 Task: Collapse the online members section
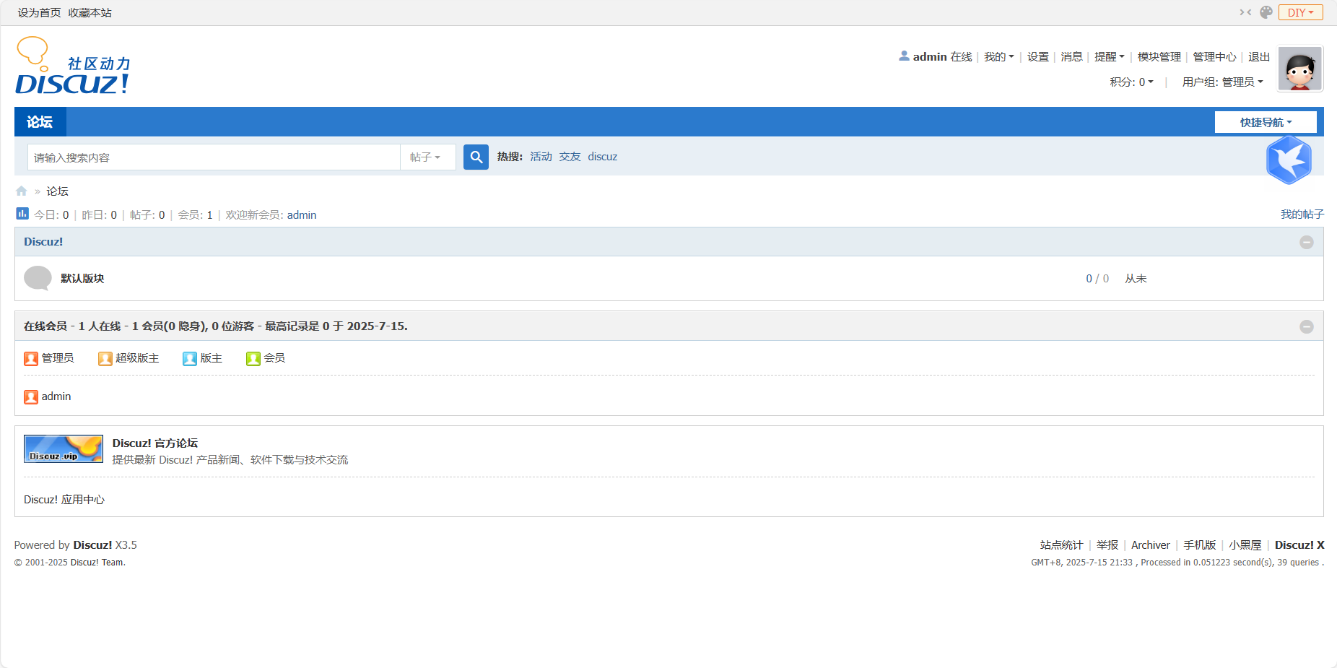coord(1307,327)
